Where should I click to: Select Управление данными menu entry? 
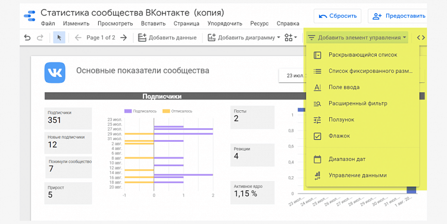click(362, 176)
